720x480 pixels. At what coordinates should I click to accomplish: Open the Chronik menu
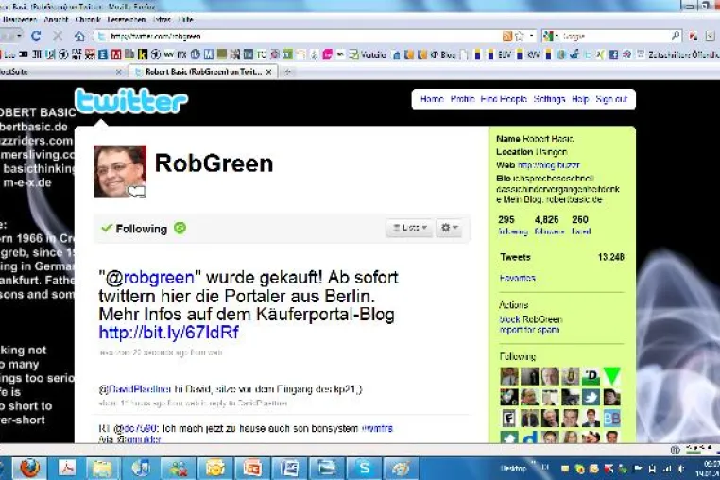(x=88, y=19)
